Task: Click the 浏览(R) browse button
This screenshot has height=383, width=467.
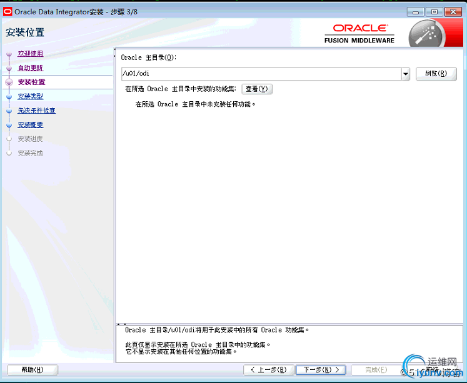Action: (x=436, y=74)
